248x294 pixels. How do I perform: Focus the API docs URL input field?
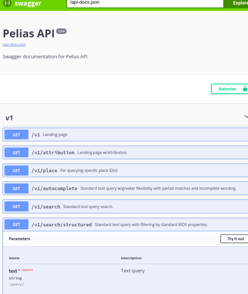pos(145,3)
